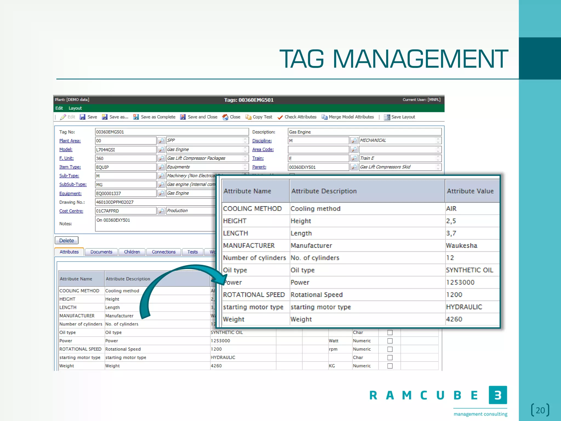Switch to the Documents tab

coord(101,252)
